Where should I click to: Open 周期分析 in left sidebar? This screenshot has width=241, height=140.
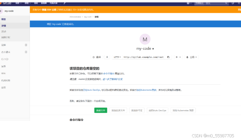pos(6,37)
